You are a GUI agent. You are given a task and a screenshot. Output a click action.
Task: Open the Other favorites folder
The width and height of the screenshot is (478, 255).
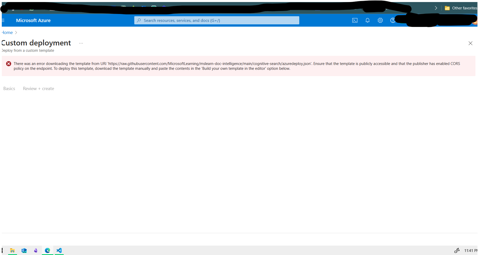(461, 8)
